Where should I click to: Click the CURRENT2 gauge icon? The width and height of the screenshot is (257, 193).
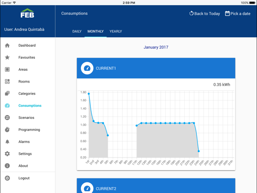pos(87,188)
